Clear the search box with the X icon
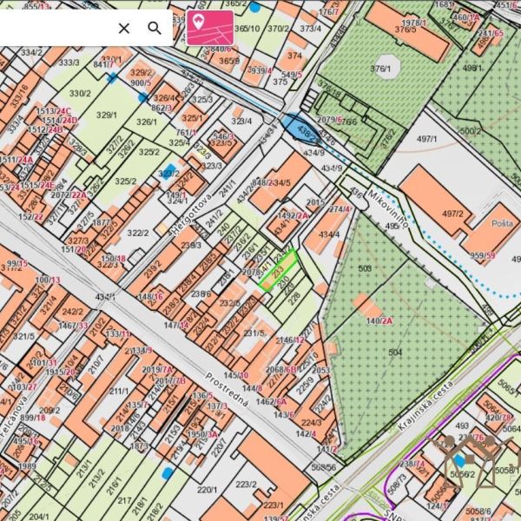The width and height of the screenshot is (521, 521). point(124,28)
